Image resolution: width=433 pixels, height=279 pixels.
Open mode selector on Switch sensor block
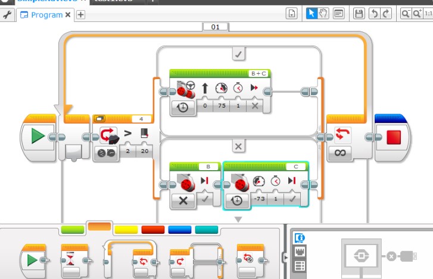[x=105, y=152]
